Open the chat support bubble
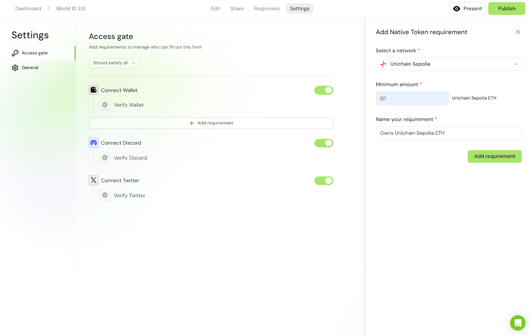 [518, 323]
